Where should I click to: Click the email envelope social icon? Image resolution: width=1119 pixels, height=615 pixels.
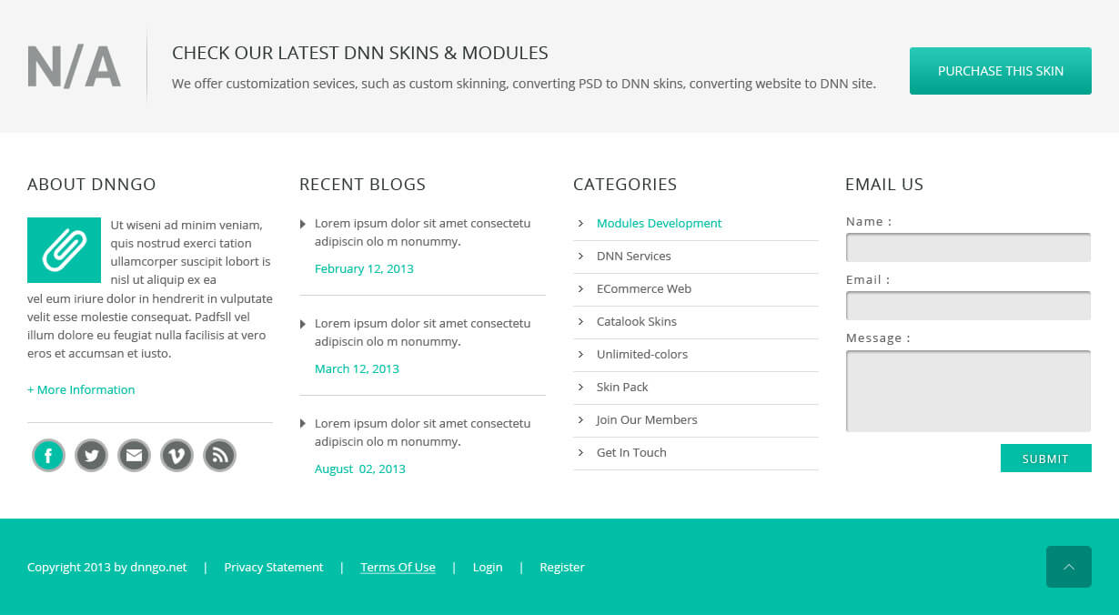point(134,455)
